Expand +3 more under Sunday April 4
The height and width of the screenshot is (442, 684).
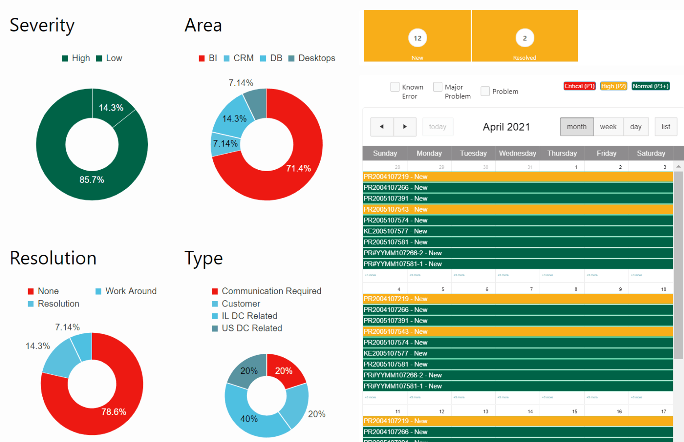point(370,397)
